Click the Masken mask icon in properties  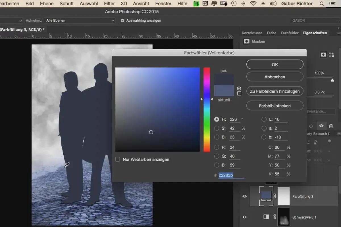(x=247, y=41)
